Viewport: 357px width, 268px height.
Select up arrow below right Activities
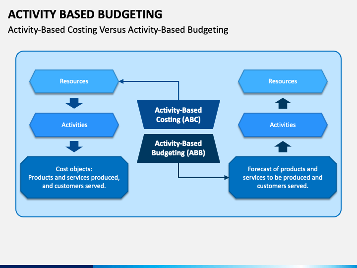tap(283, 146)
